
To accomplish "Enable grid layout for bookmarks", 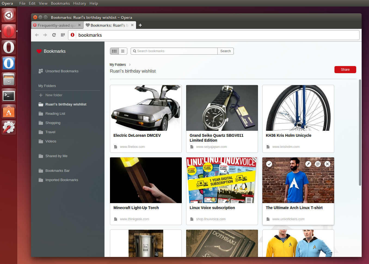I will (x=114, y=51).
